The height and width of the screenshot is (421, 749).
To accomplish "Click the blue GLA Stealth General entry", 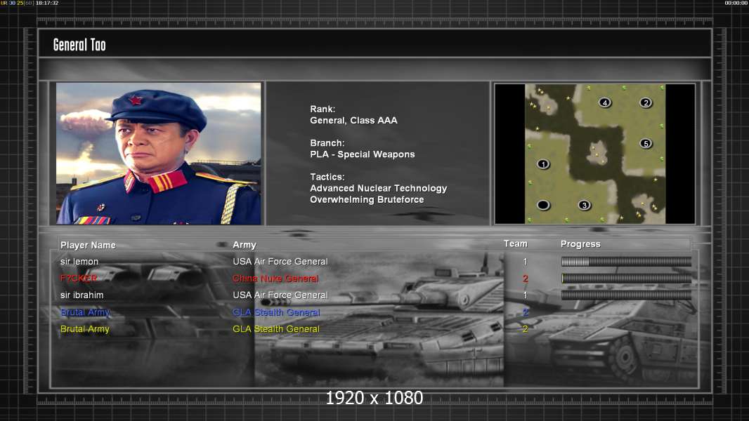I will pos(276,312).
